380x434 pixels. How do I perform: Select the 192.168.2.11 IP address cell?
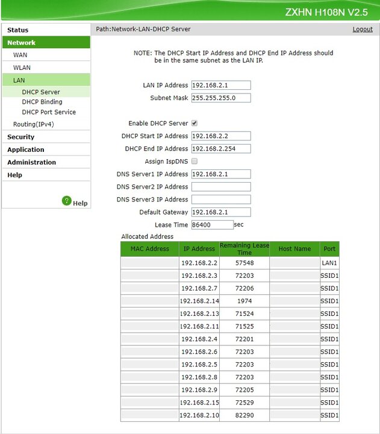point(199,326)
